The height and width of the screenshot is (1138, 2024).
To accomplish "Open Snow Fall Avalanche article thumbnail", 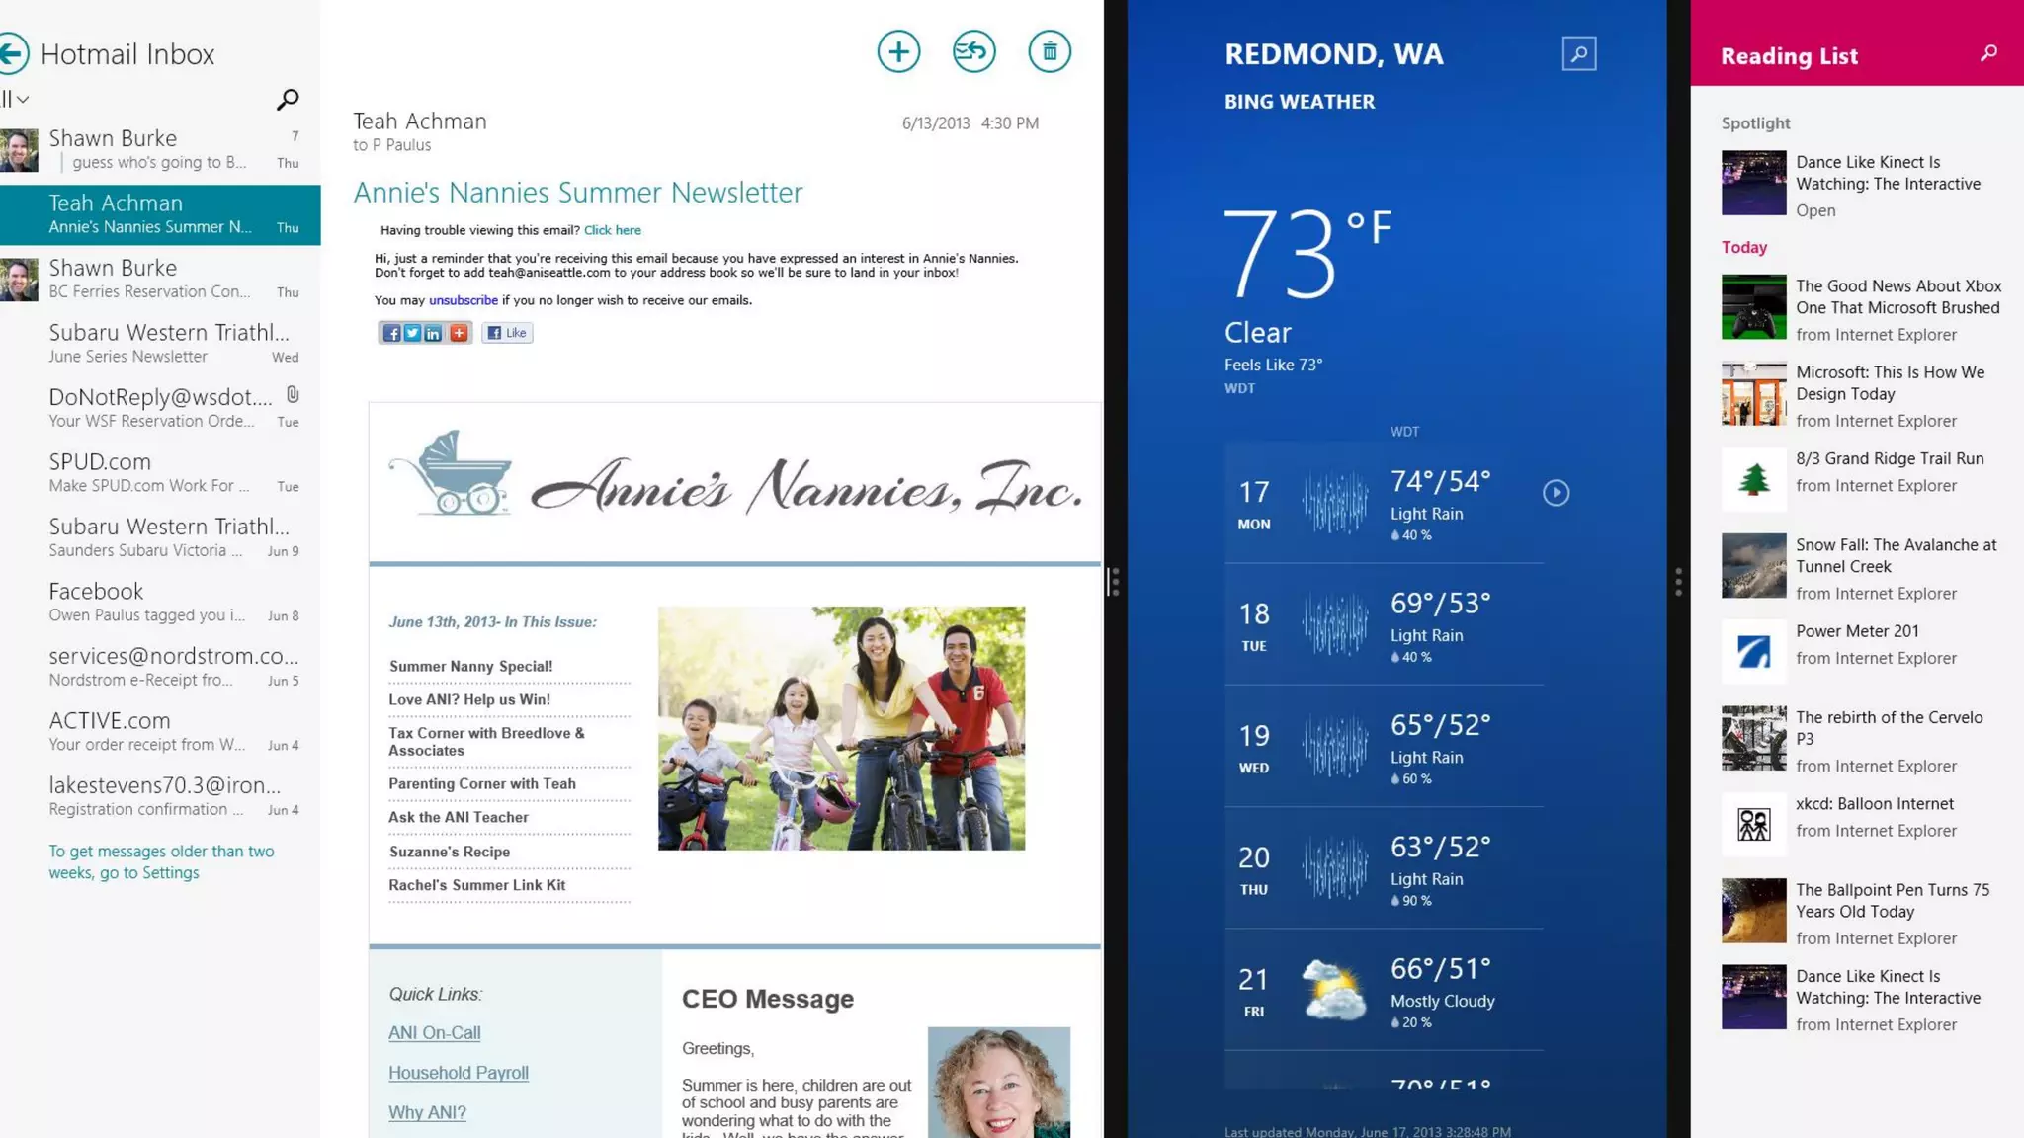I will (1753, 566).
